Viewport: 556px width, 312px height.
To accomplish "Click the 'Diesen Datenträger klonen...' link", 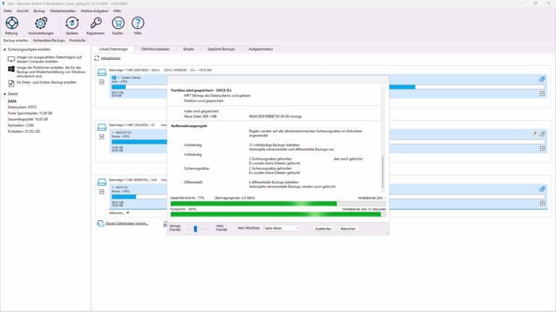I will click(x=127, y=224).
